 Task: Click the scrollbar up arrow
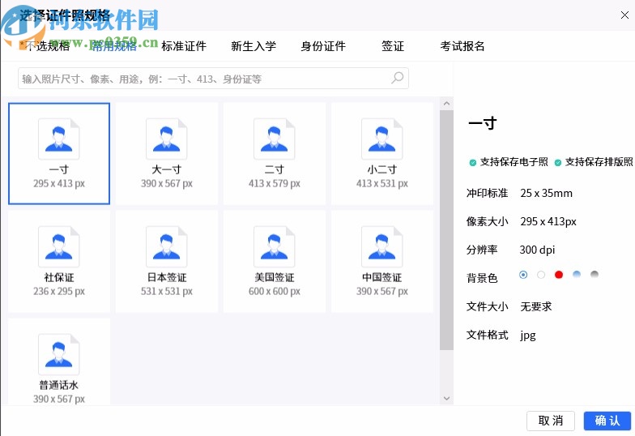447,104
